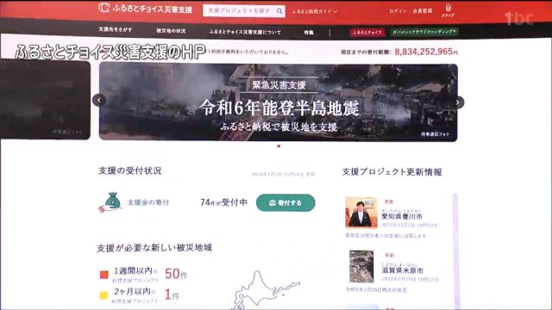The height and width of the screenshot is (310, 552).
Task: Open ふるさとチョイス災害支援について page
Action: point(245,32)
